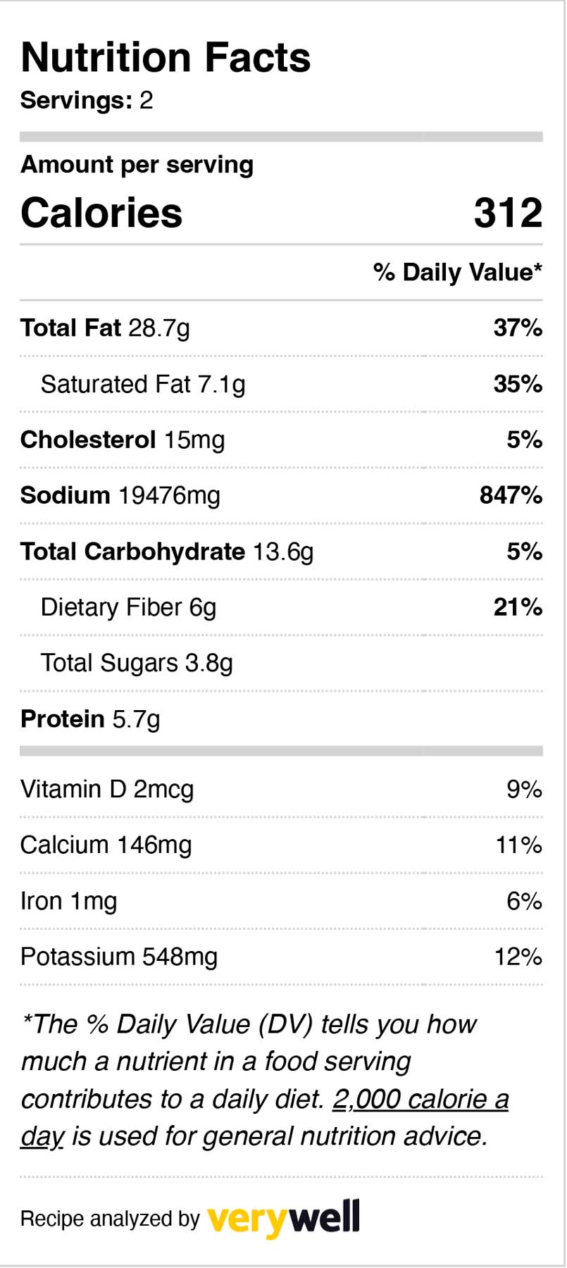Click the Total Sugars 3.8g entry

137,664
